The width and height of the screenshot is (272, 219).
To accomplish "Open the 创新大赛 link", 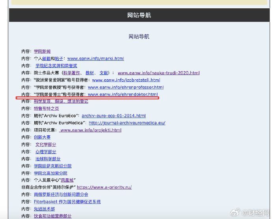I will click(42, 137).
